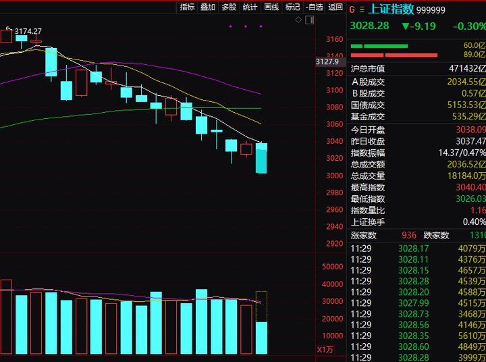Click the change value -9.19
The width and height of the screenshot is (486, 362).
(418, 26)
